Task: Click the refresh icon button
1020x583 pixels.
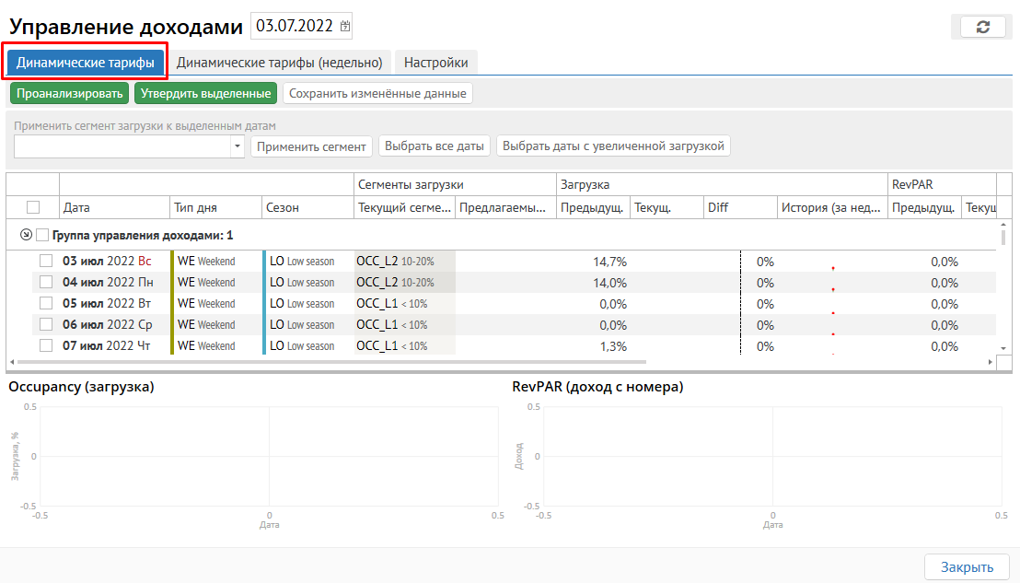Action: click(x=982, y=27)
